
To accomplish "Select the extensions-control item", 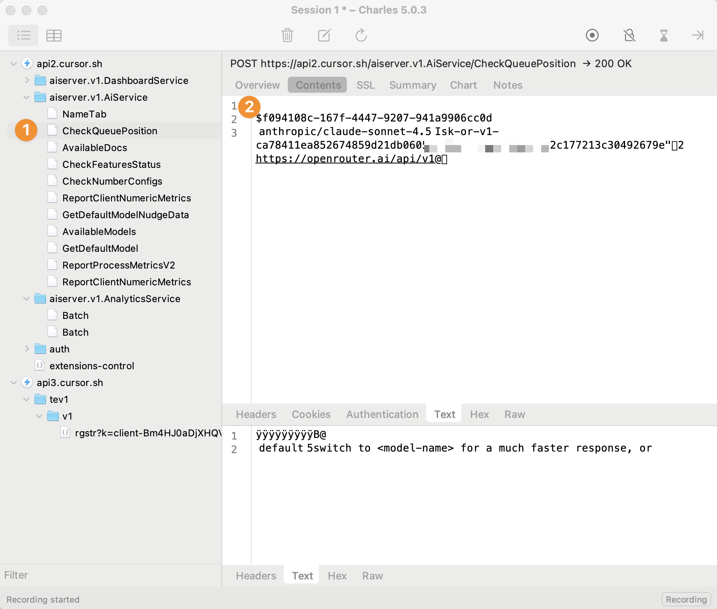I will [x=92, y=366].
